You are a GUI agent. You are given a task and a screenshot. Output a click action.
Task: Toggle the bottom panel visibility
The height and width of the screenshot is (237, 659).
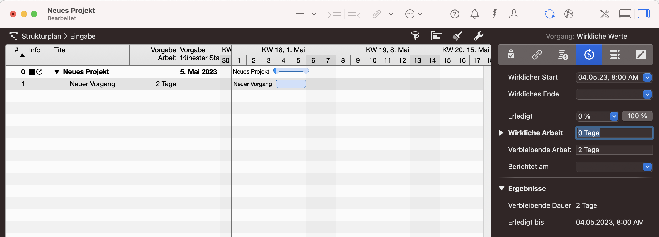(625, 14)
